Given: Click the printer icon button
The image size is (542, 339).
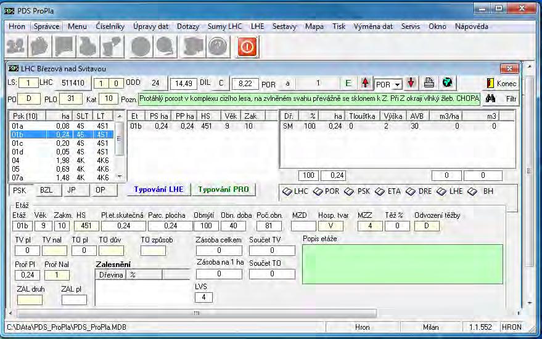Looking at the screenshot, I should [x=429, y=83].
